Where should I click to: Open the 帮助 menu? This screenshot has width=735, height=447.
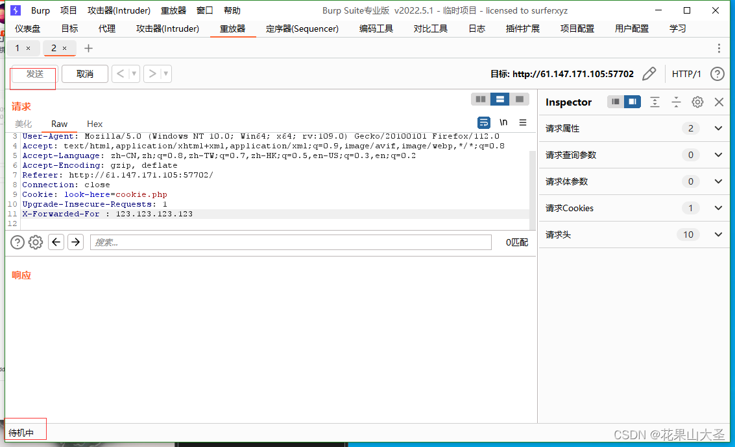tap(232, 10)
